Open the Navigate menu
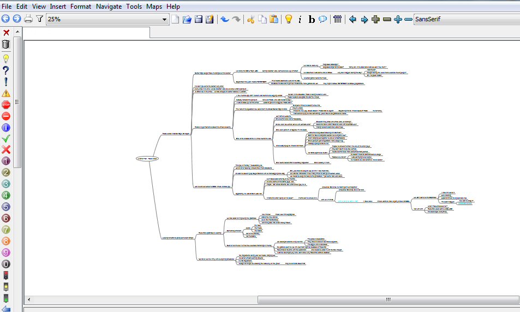This screenshot has width=520, height=312. 109,7
